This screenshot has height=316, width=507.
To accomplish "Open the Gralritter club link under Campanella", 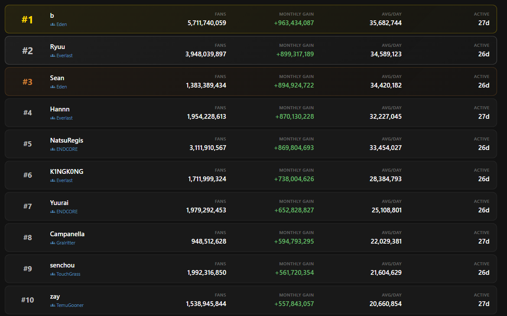I will [66, 243].
